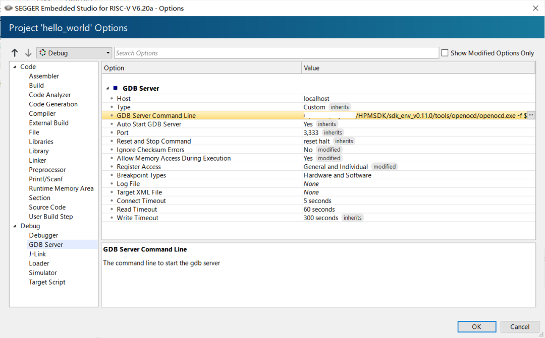Click the 3,333 port value
Viewport: 545px width, 338px height.
(311, 132)
